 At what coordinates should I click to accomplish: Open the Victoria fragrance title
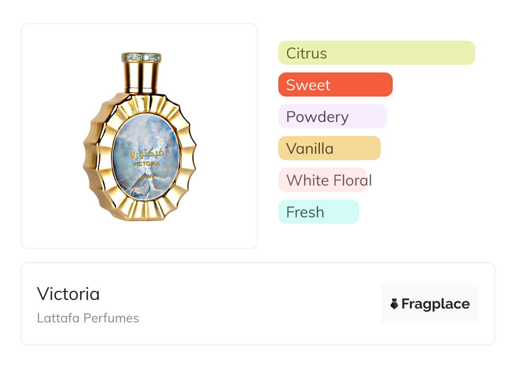68,294
